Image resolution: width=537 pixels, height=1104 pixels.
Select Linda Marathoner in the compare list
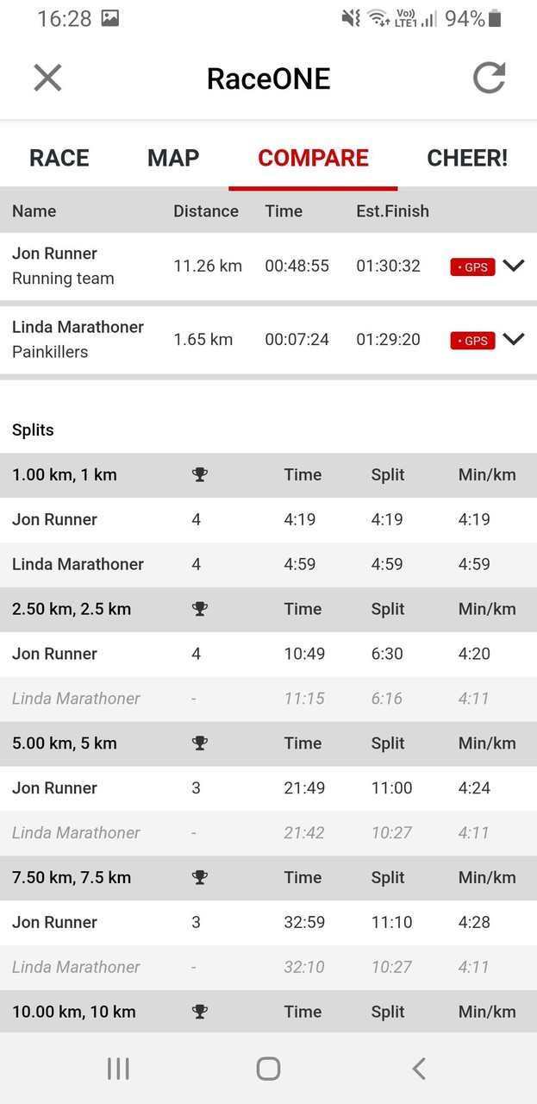[x=78, y=327]
